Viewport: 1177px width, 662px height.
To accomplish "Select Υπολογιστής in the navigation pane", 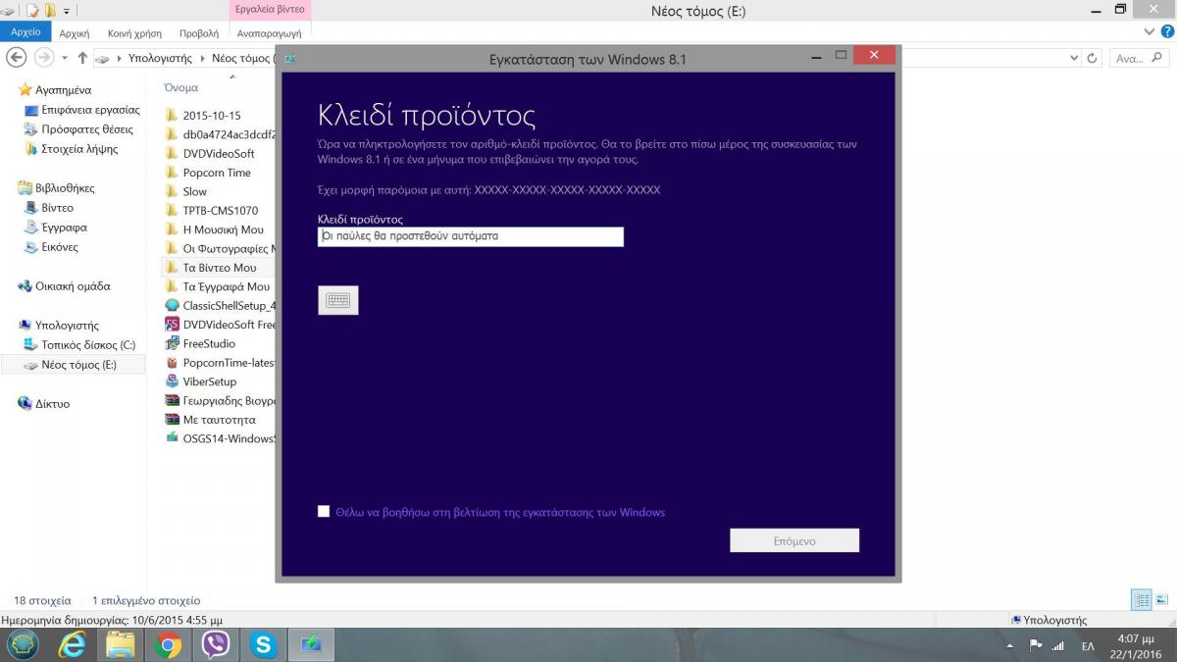I will [67, 325].
